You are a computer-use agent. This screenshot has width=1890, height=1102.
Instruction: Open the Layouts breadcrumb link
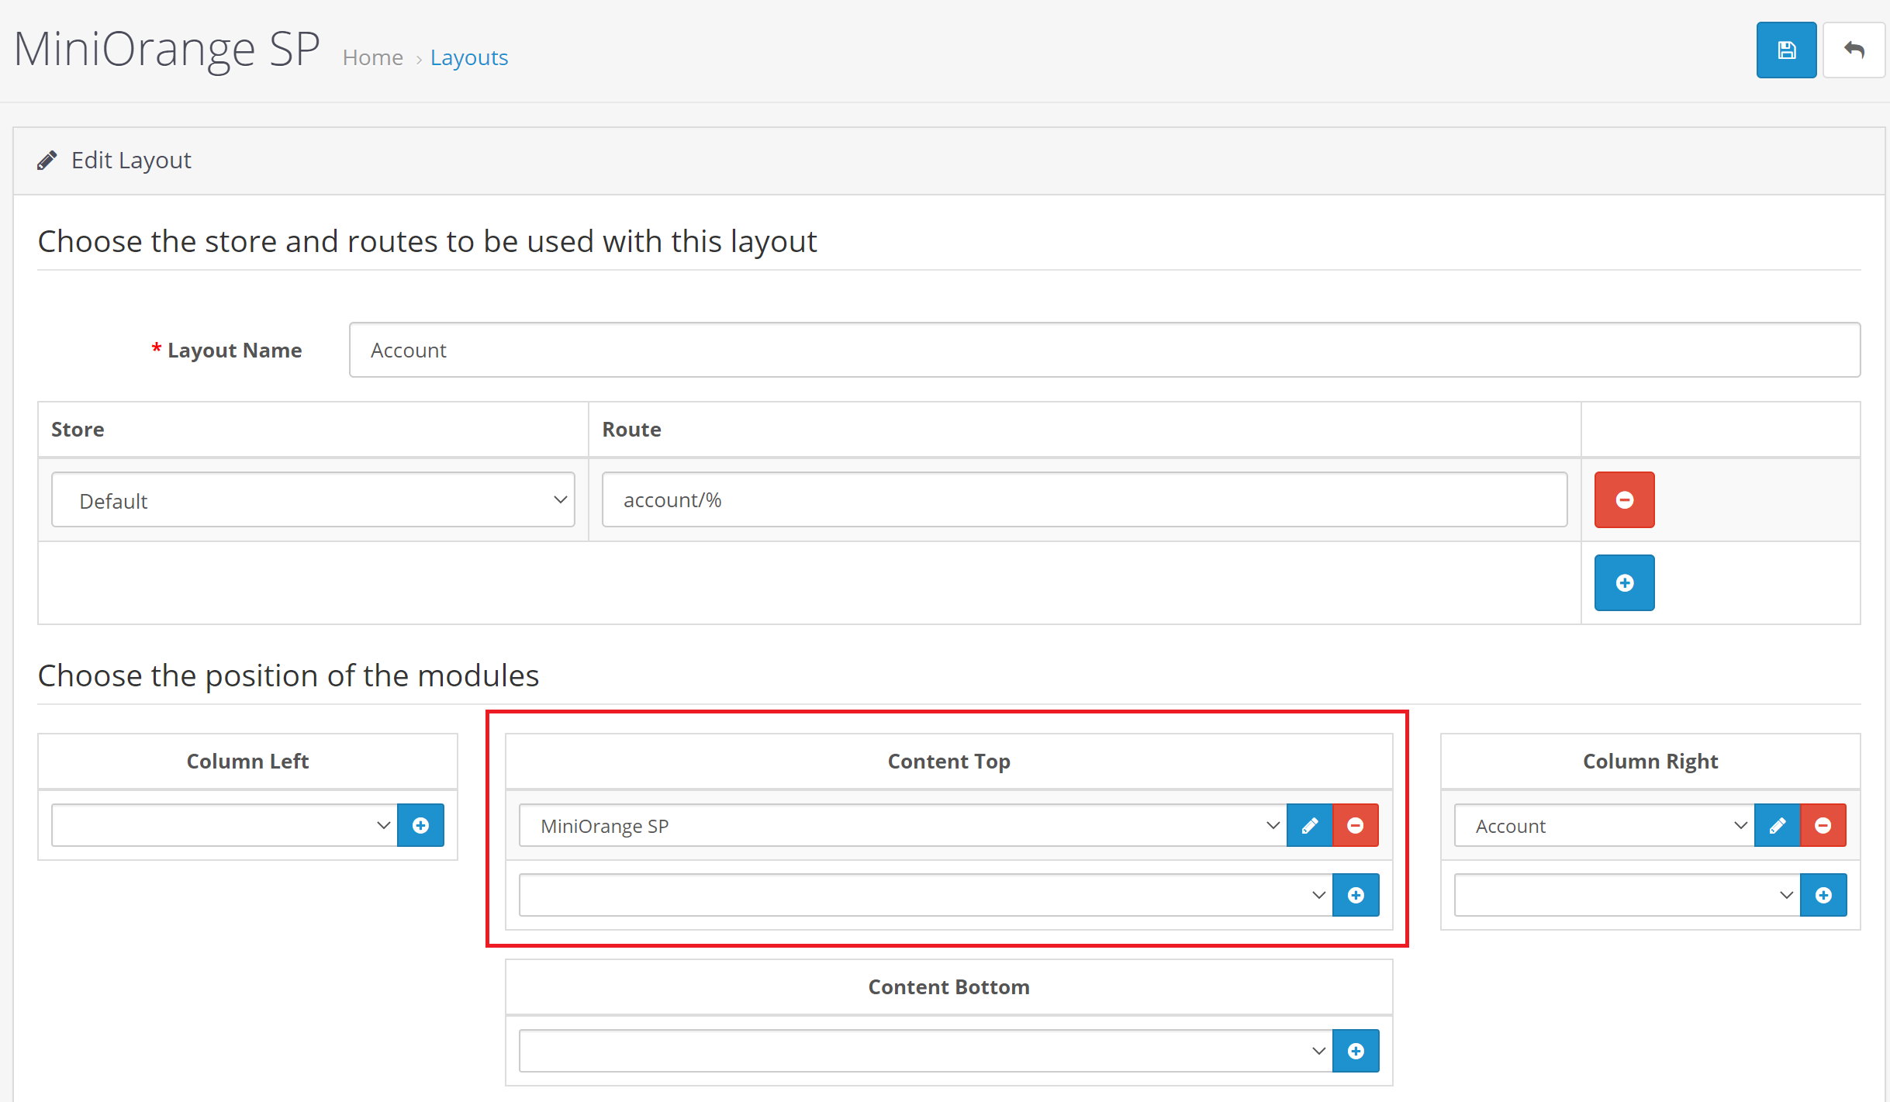tap(468, 57)
